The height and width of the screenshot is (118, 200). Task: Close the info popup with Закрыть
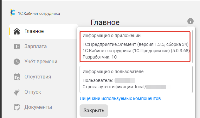pyautogui.click(x=94, y=111)
